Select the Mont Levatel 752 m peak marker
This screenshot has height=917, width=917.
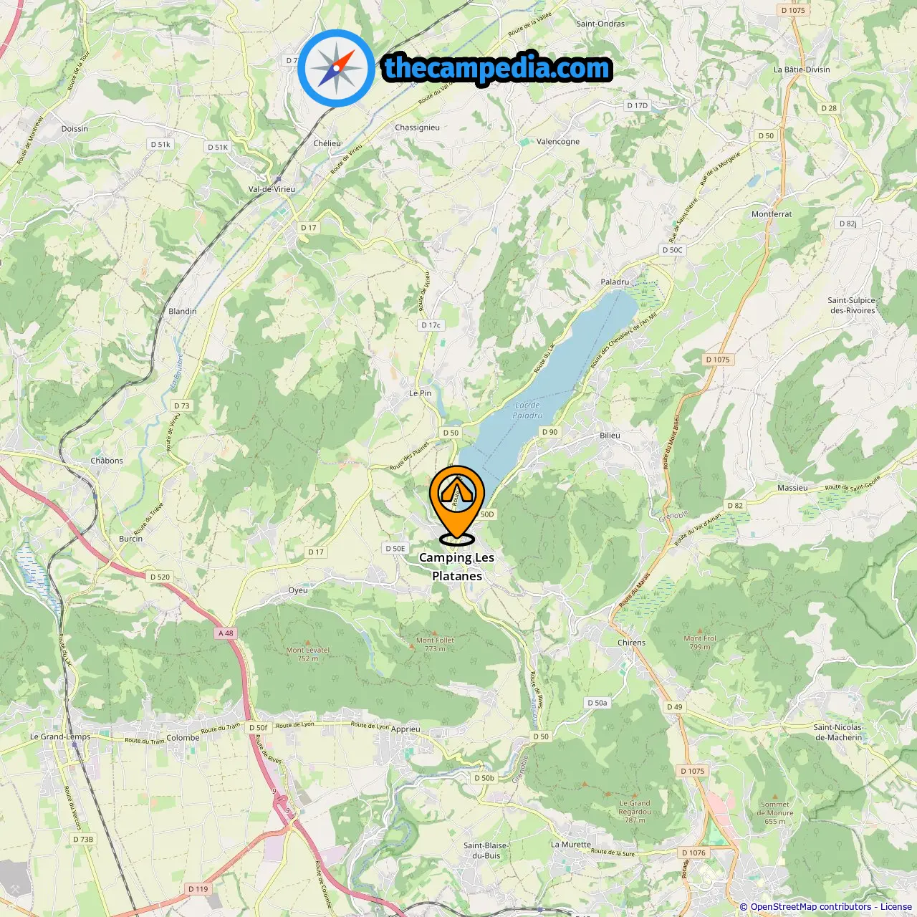[308, 654]
